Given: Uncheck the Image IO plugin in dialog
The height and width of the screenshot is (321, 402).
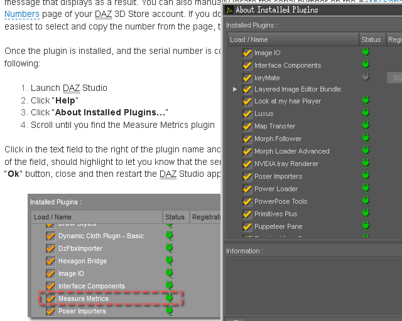Looking at the screenshot, I should coord(247,53).
